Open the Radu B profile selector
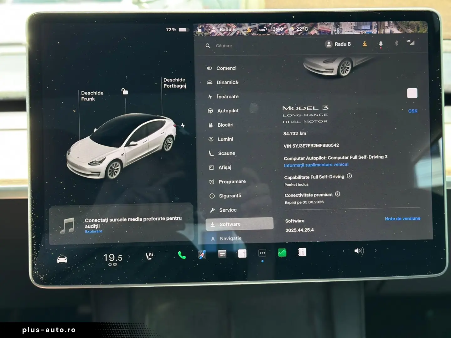This screenshot has height=338, width=451. coord(338,44)
